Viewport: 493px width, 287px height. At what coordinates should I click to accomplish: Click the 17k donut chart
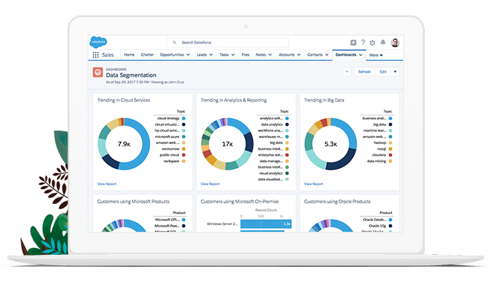[x=227, y=144]
